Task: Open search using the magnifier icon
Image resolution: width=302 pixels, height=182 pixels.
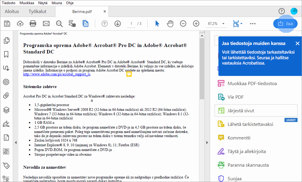Action: coord(59,24)
